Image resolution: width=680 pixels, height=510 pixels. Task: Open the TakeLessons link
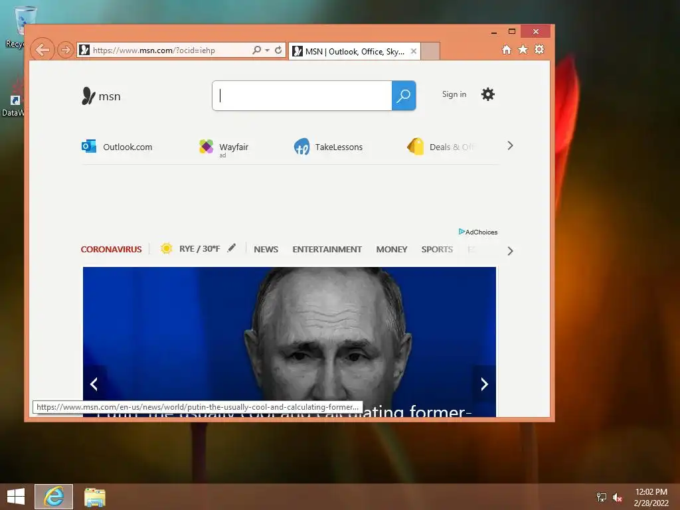(339, 147)
